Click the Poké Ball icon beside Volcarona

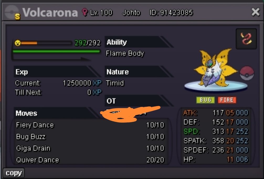click(x=247, y=73)
